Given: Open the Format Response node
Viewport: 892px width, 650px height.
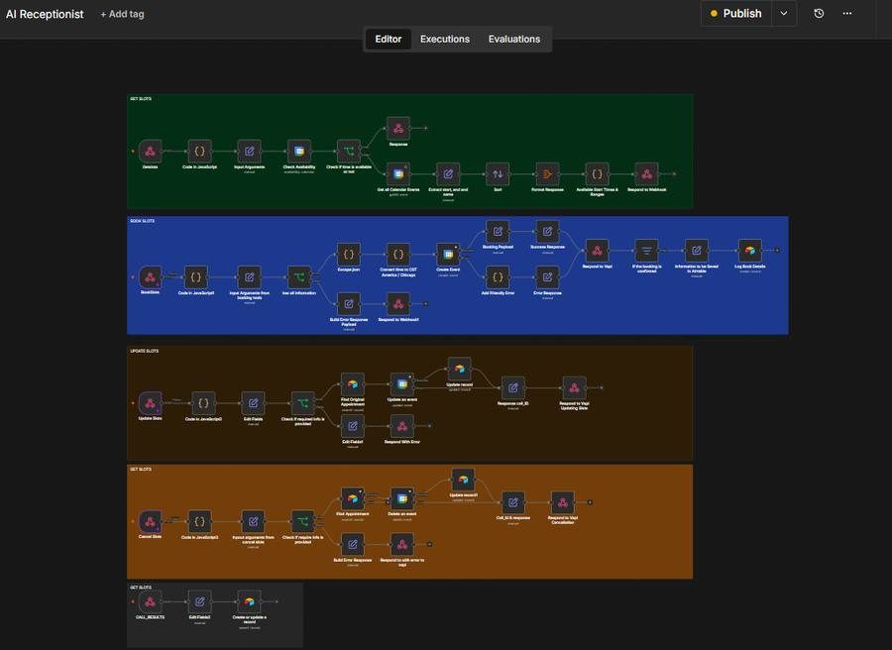Looking at the screenshot, I should pos(547,174).
